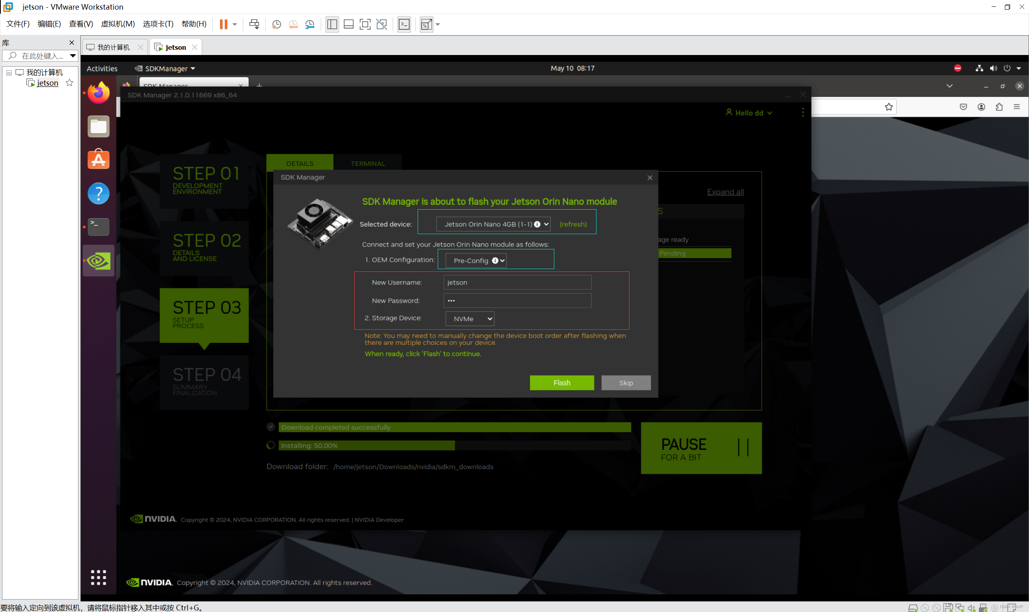The width and height of the screenshot is (1029, 612).
Task: Open the snapshot manager icon
Action: (310, 24)
